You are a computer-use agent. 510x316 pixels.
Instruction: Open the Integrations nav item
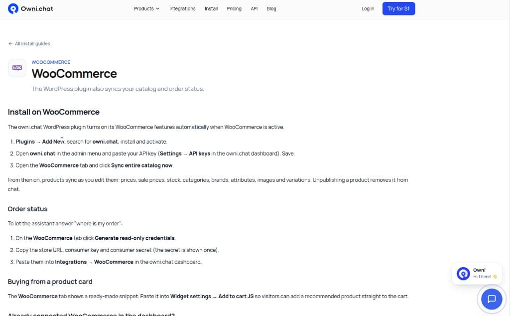click(x=182, y=9)
